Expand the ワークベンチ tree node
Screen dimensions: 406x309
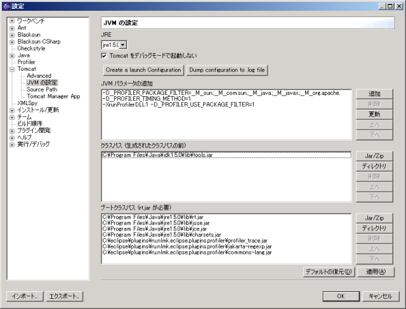[11, 21]
